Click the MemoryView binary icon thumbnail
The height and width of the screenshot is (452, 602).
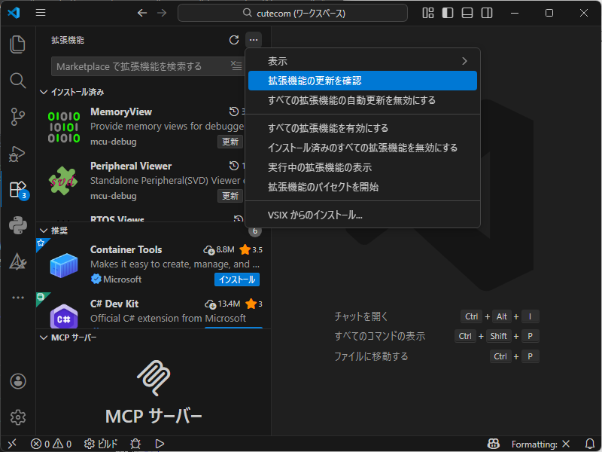[64, 127]
